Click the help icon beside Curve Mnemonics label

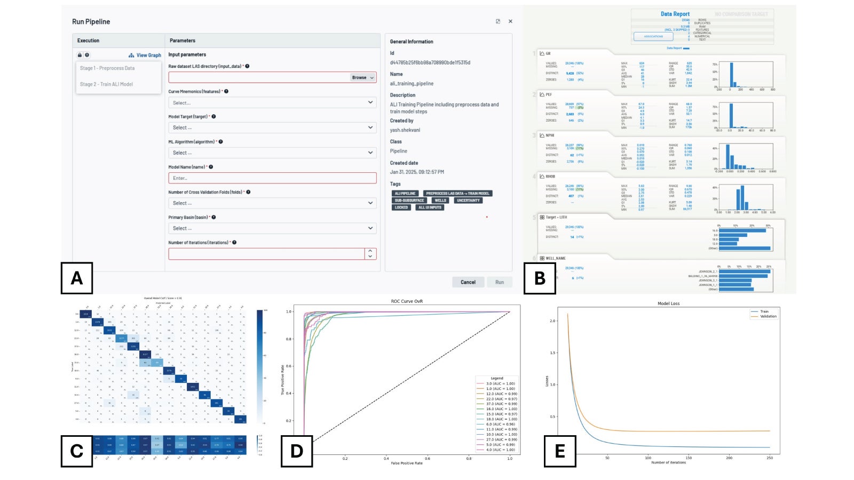[x=226, y=91]
